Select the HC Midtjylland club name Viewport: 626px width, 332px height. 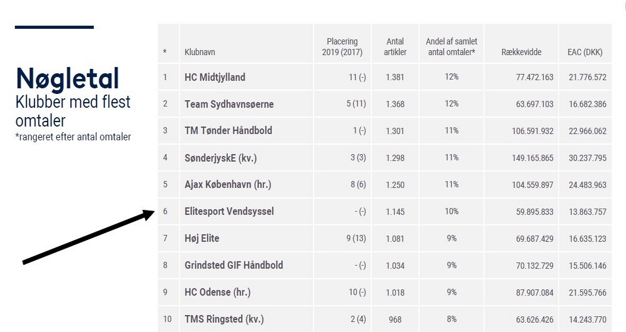tap(215, 78)
